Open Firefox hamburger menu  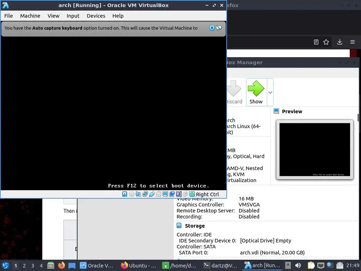(353, 42)
